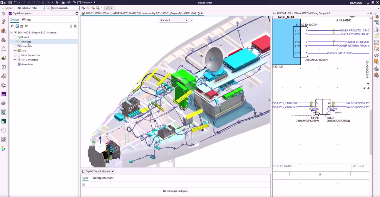
Task: Click the orange cube move icon in right toolbar
Action: (376, 75)
